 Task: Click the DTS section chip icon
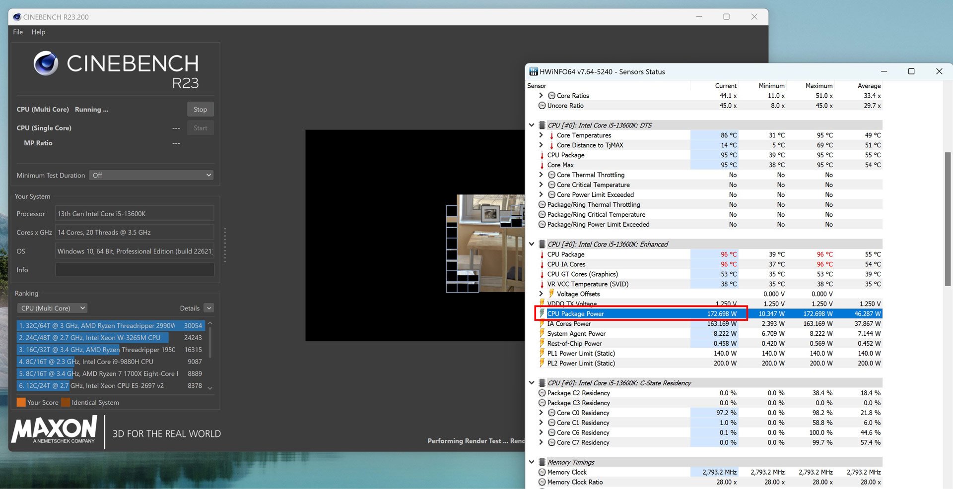point(542,125)
